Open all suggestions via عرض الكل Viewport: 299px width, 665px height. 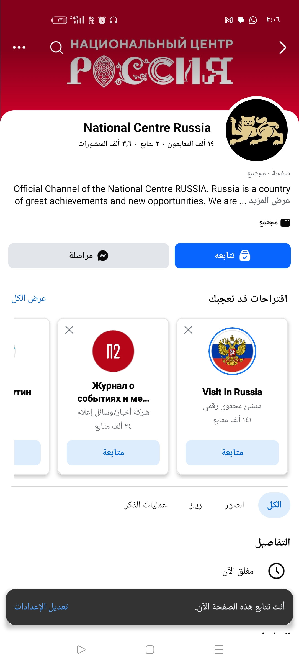coord(29,298)
